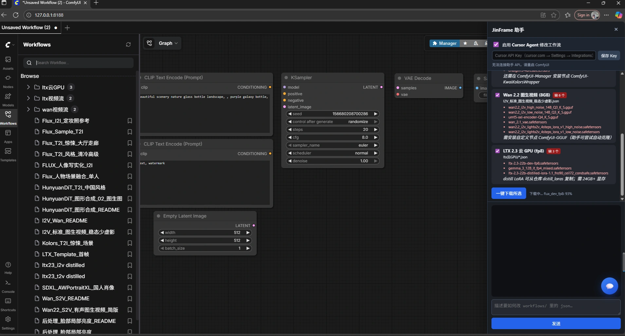This screenshot has width=625, height=336.
Task: Collapse the KSampler node via its dot
Action: (x=286, y=78)
